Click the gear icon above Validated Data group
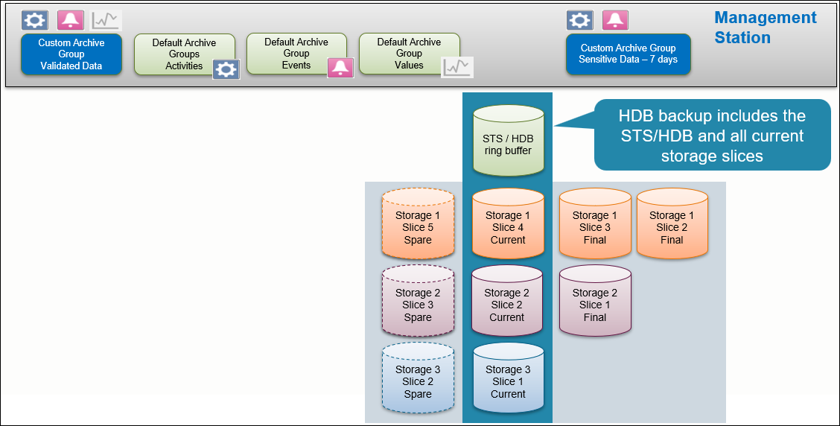 coord(34,20)
